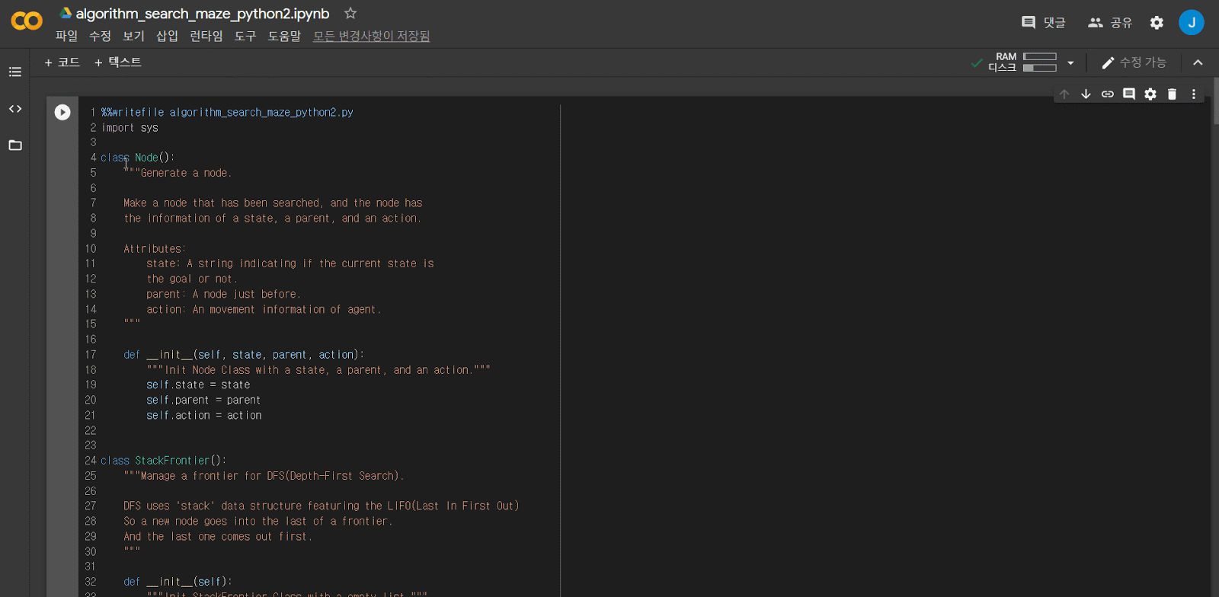This screenshot has width=1219, height=597.
Task: Open the 수정 가능 editing mode dropdown
Action: [1134, 62]
